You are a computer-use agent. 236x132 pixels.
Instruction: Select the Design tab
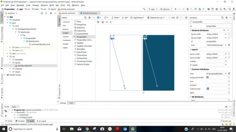(x=63, y=103)
